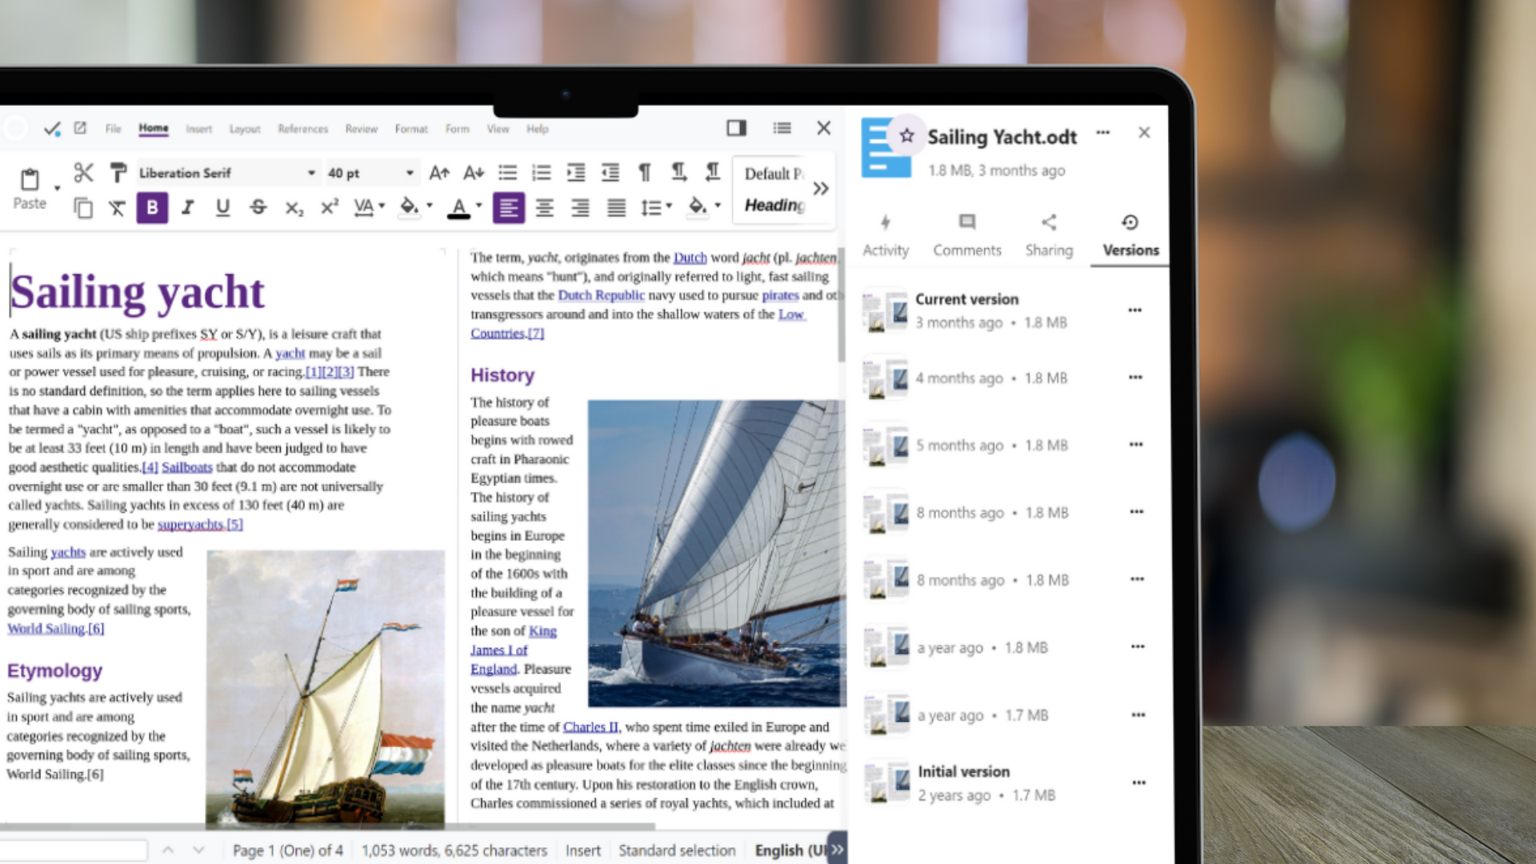The height and width of the screenshot is (864, 1536).
Task: Apply superscript formatting
Action: tap(328, 207)
